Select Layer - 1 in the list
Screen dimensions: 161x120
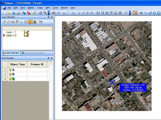coord(11,32)
